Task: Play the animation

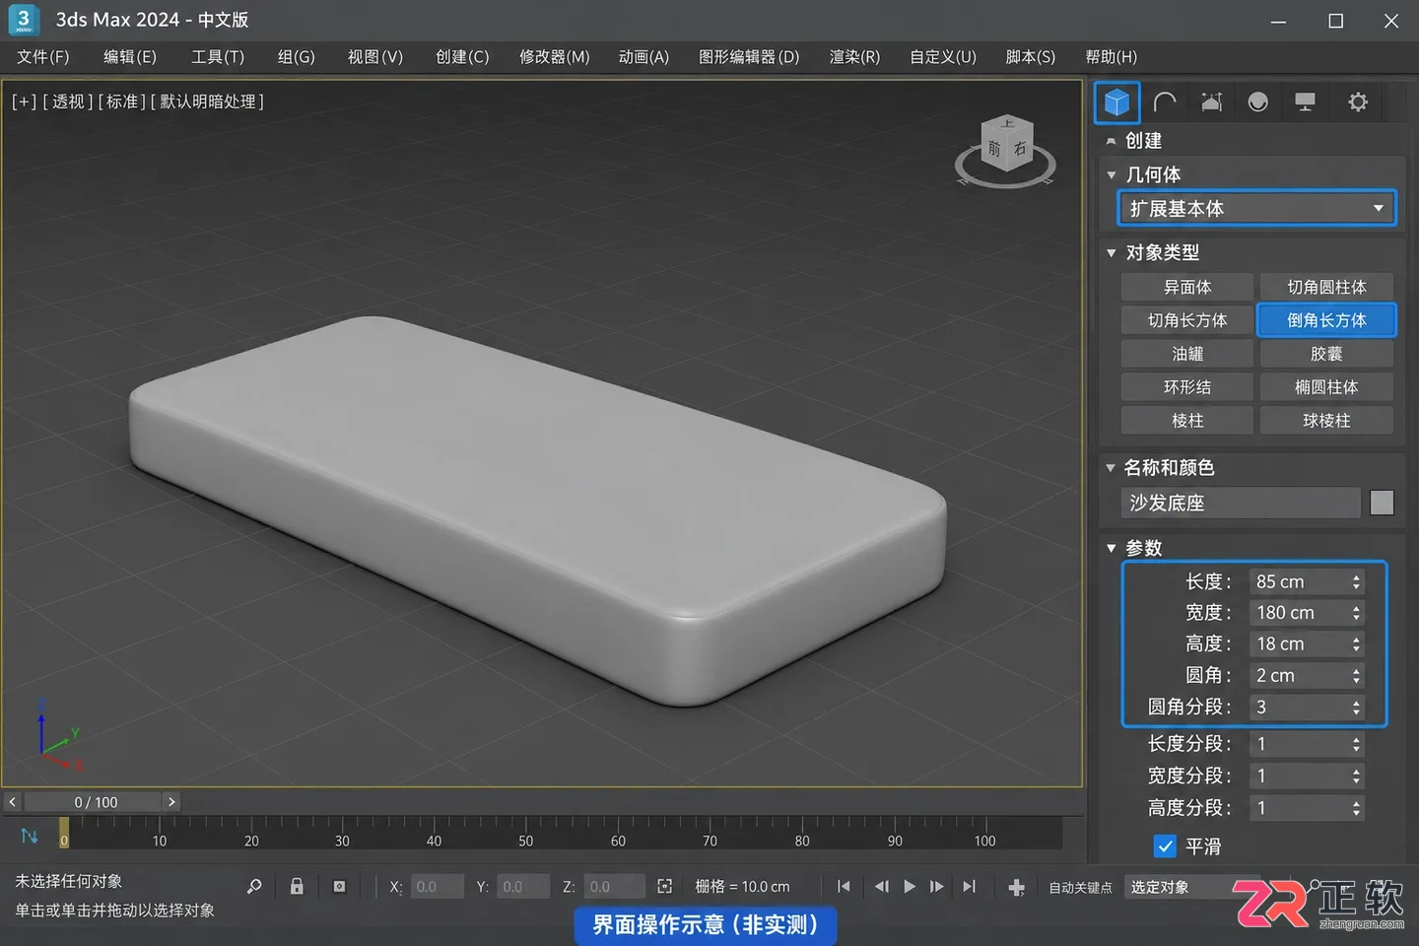Action: click(x=910, y=887)
